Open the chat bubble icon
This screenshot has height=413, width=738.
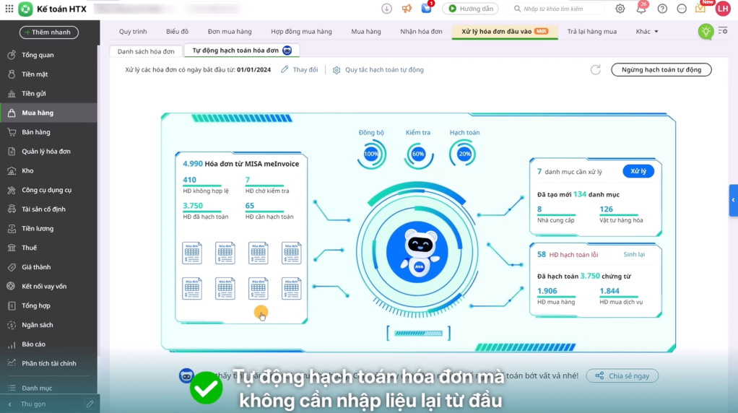pyautogui.click(x=682, y=9)
